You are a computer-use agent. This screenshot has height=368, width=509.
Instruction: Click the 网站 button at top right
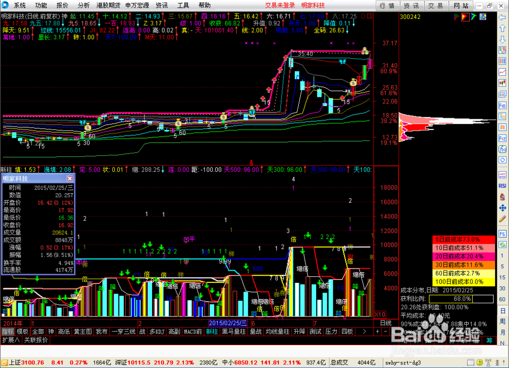click(461, 6)
